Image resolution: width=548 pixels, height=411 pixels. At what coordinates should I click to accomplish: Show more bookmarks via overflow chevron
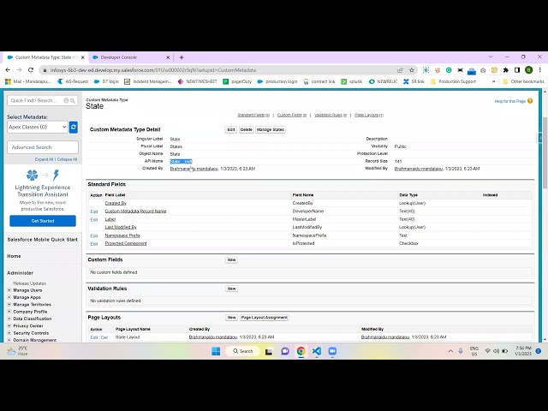pyautogui.click(x=493, y=81)
